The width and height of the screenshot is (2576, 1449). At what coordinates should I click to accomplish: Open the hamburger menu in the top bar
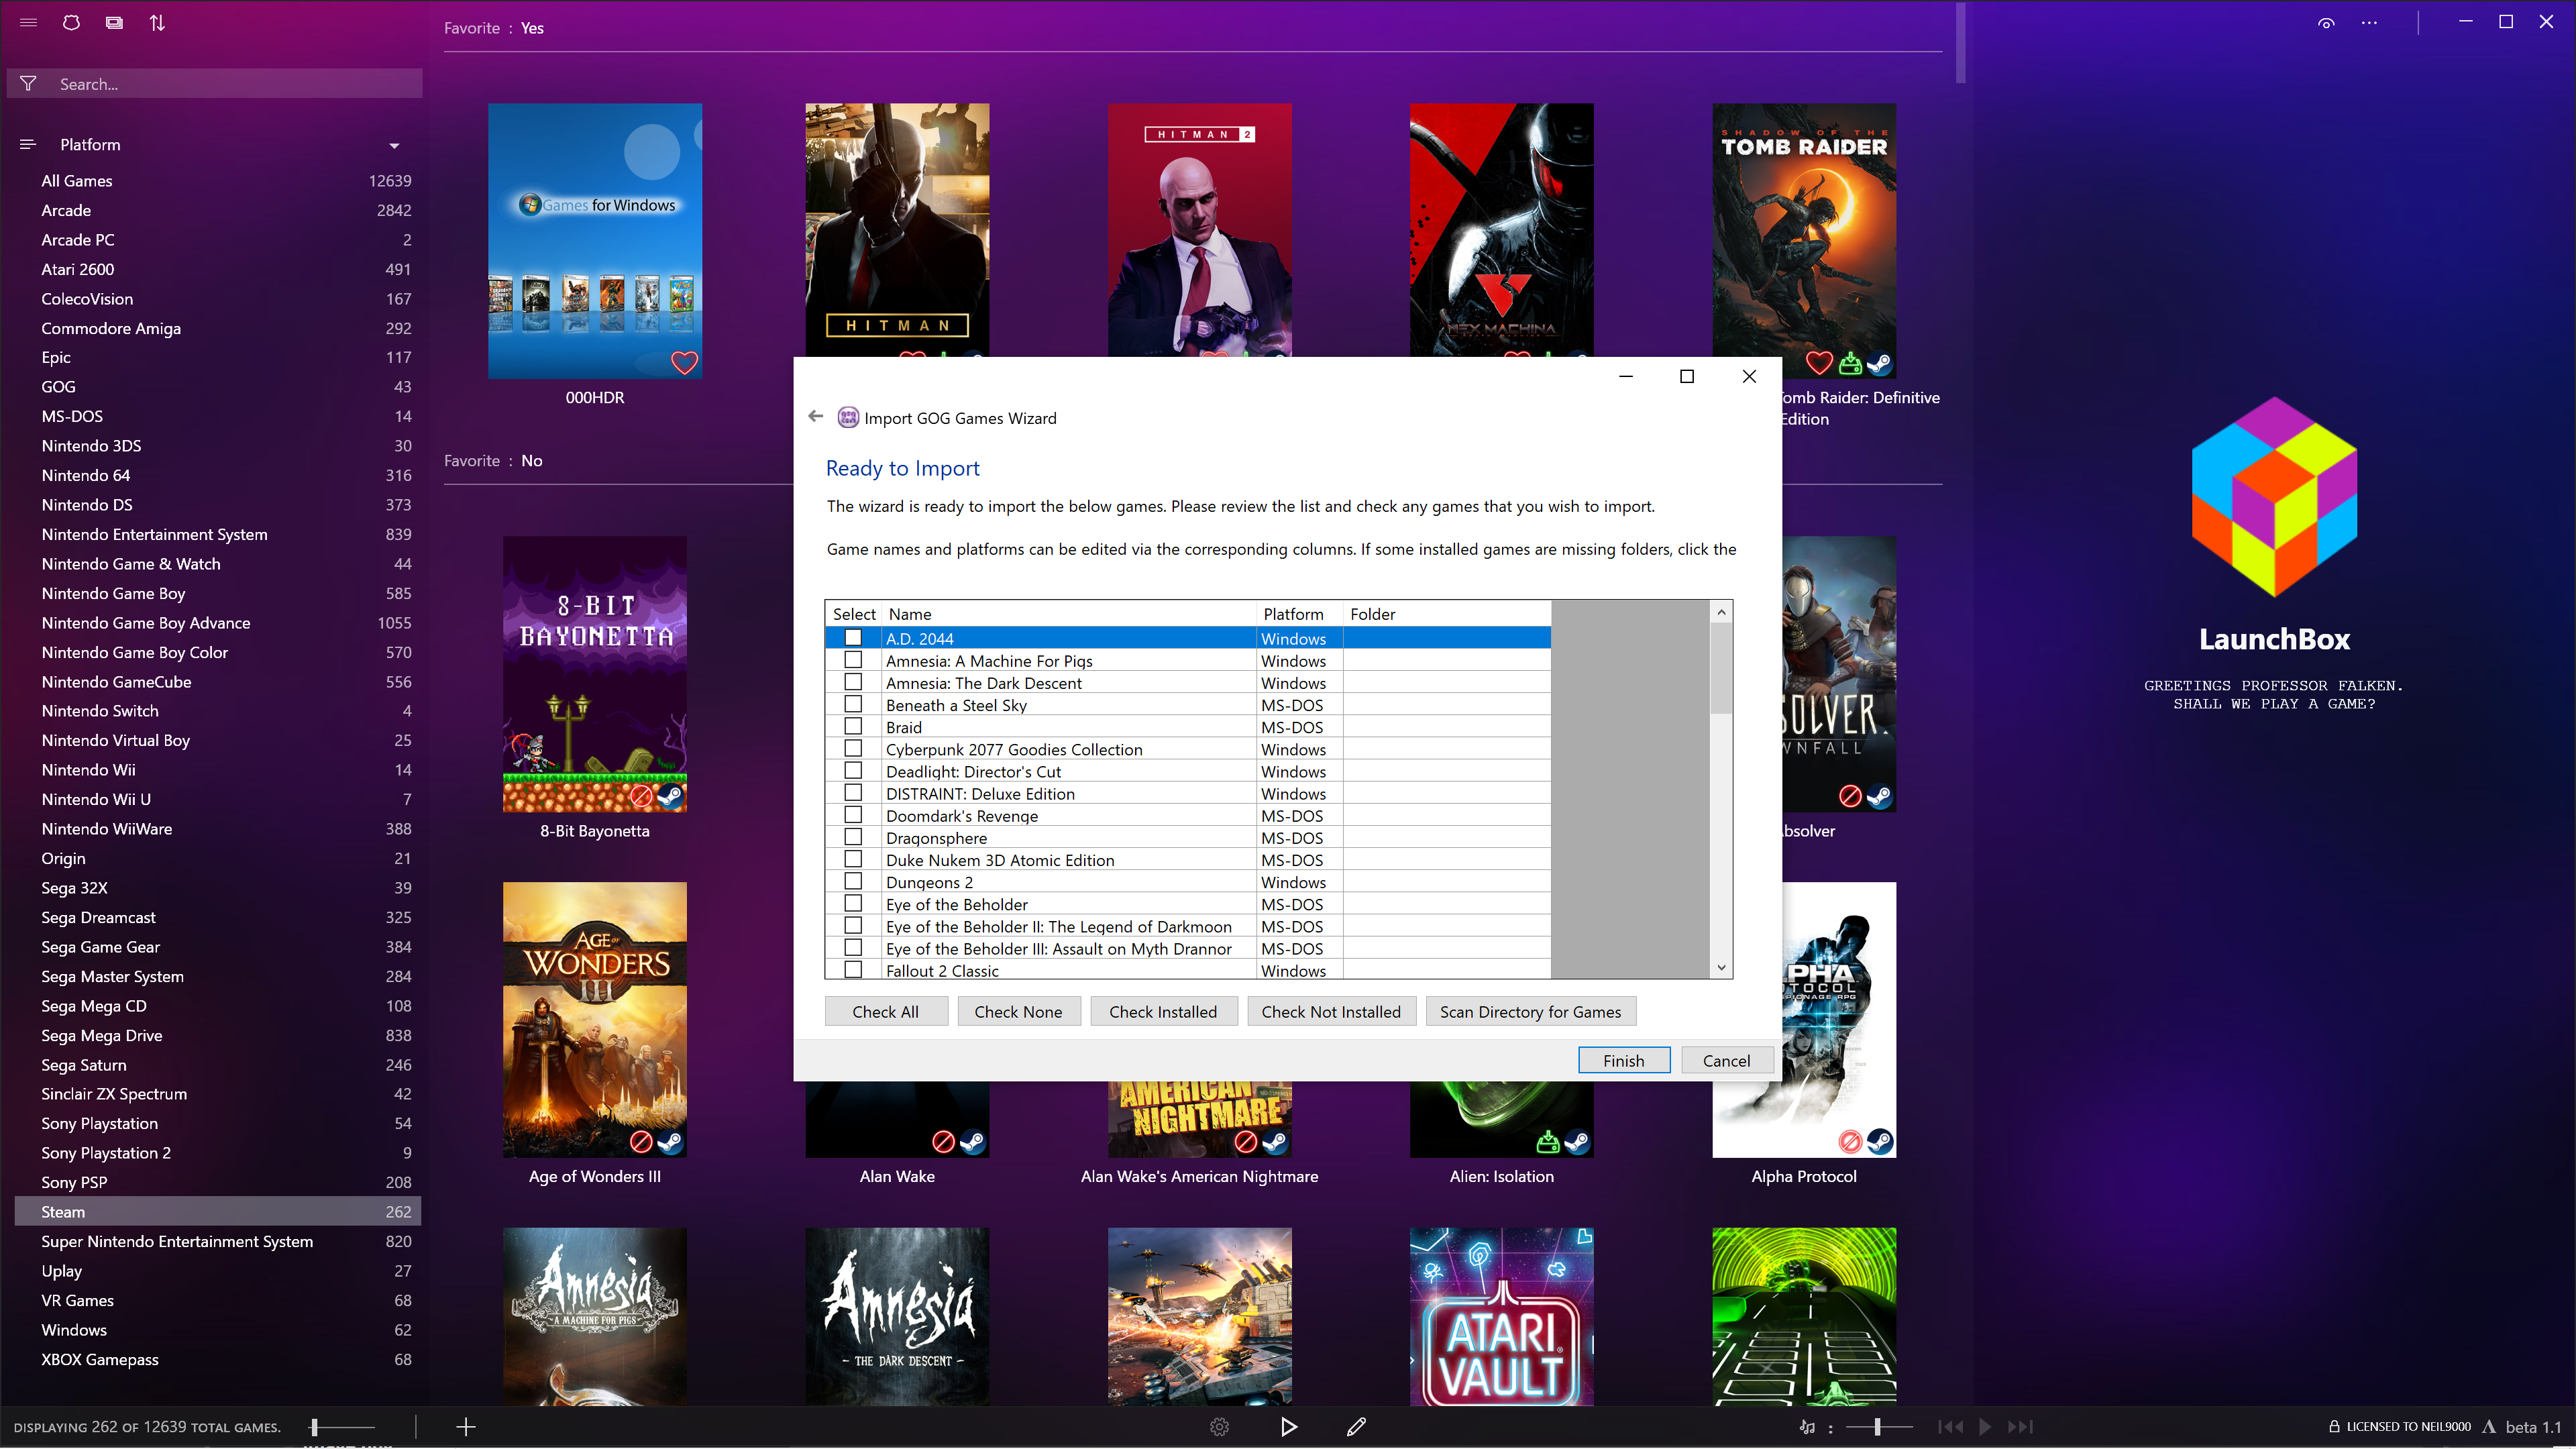(x=28, y=22)
